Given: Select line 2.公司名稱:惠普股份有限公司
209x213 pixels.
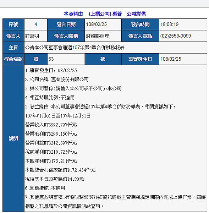Looking at the screenshot, I should tap(57, 80).
